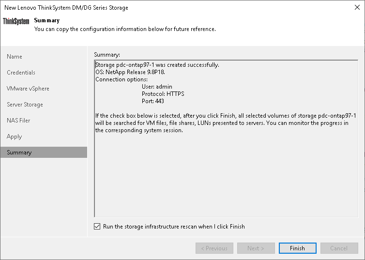
Task: Click the 'Port: 443' line
Action: click(x=153, y=101)
